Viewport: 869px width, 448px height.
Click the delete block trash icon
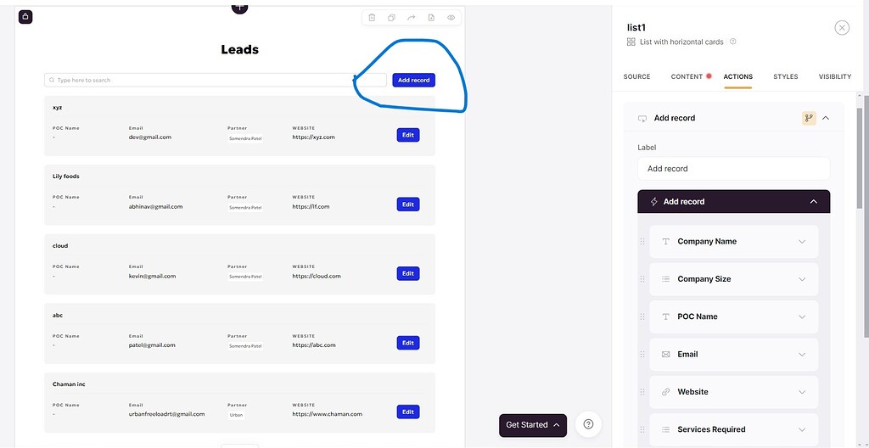[x=372, y=18]
